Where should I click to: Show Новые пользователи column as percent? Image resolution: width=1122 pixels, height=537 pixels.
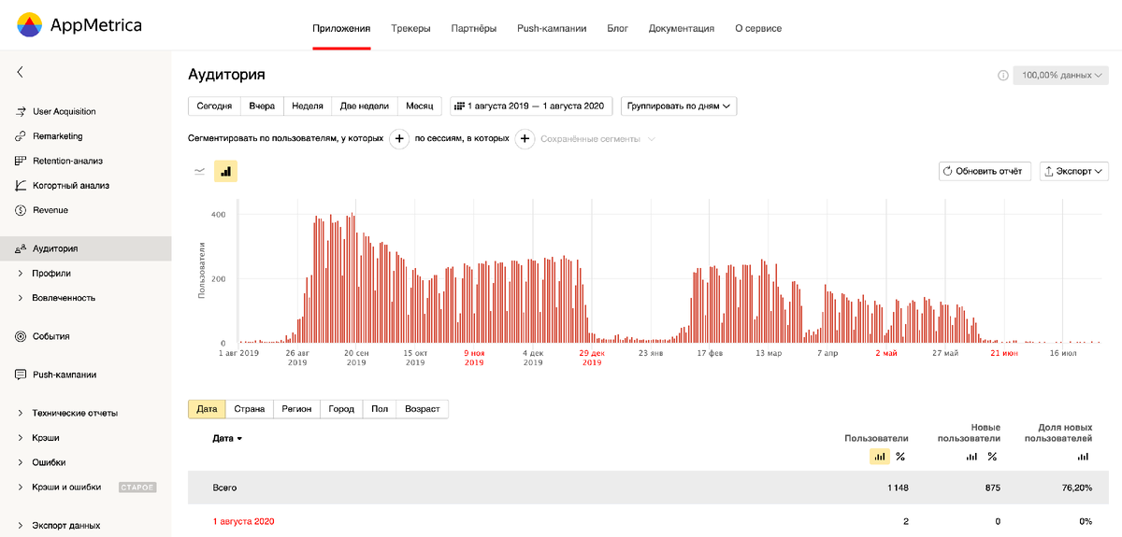pyautogui.click(x=992, y=457)
